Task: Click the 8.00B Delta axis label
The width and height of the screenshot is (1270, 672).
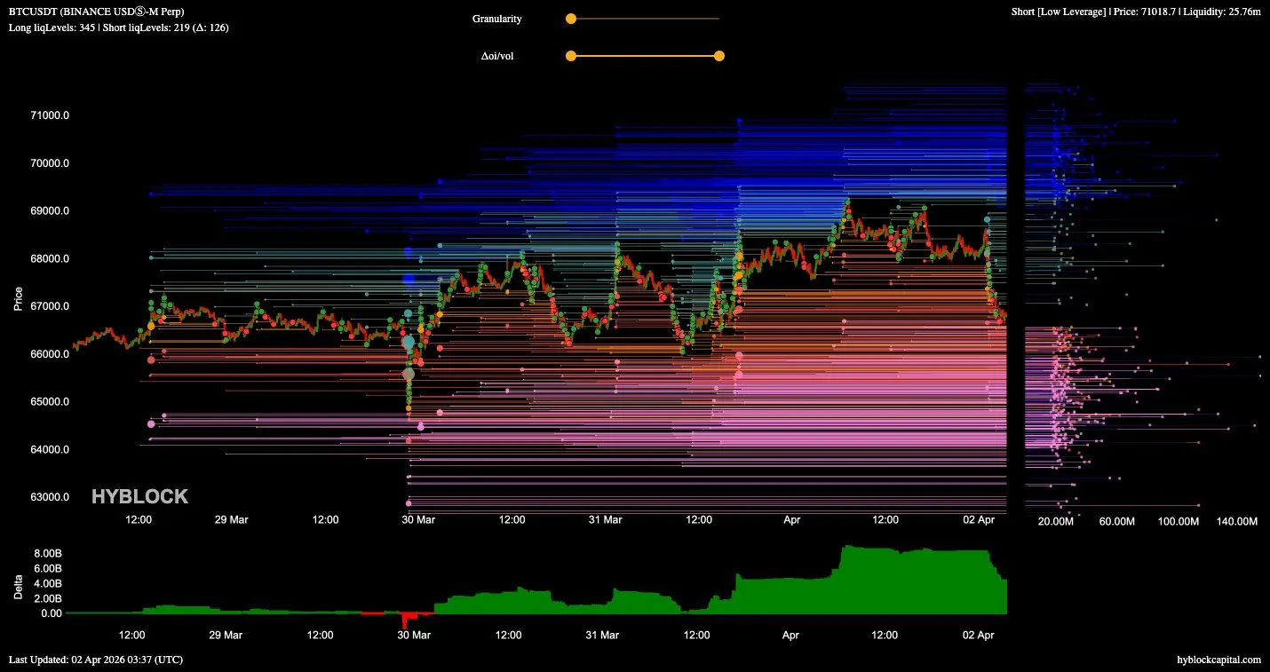Action: 47,553
